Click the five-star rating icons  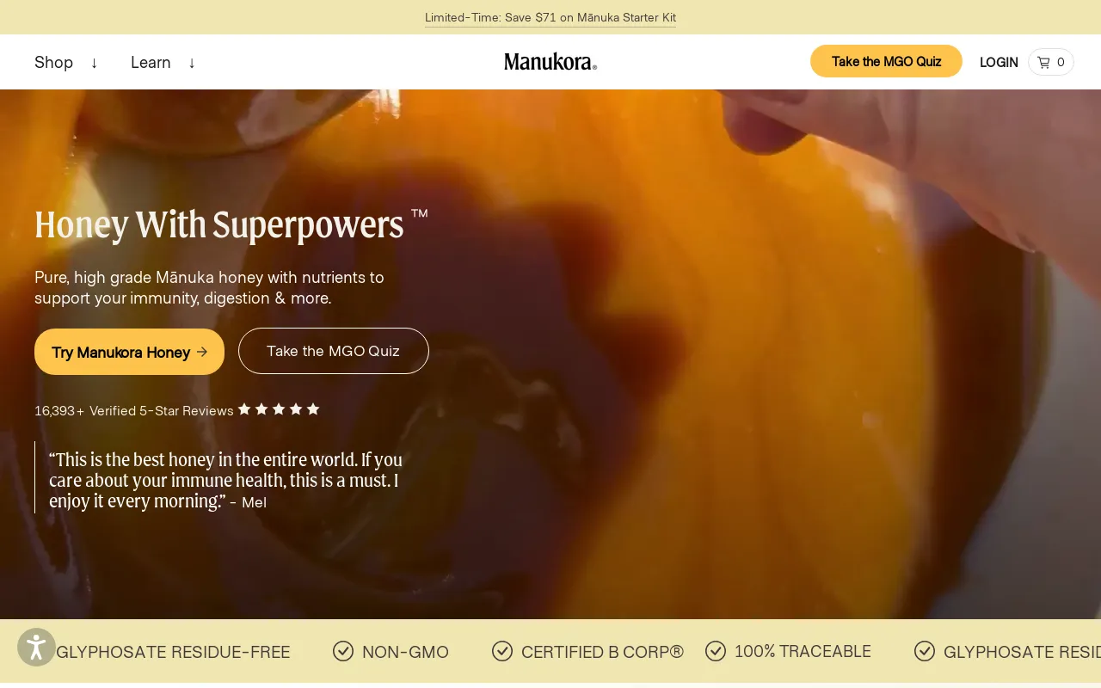point(279,409)
